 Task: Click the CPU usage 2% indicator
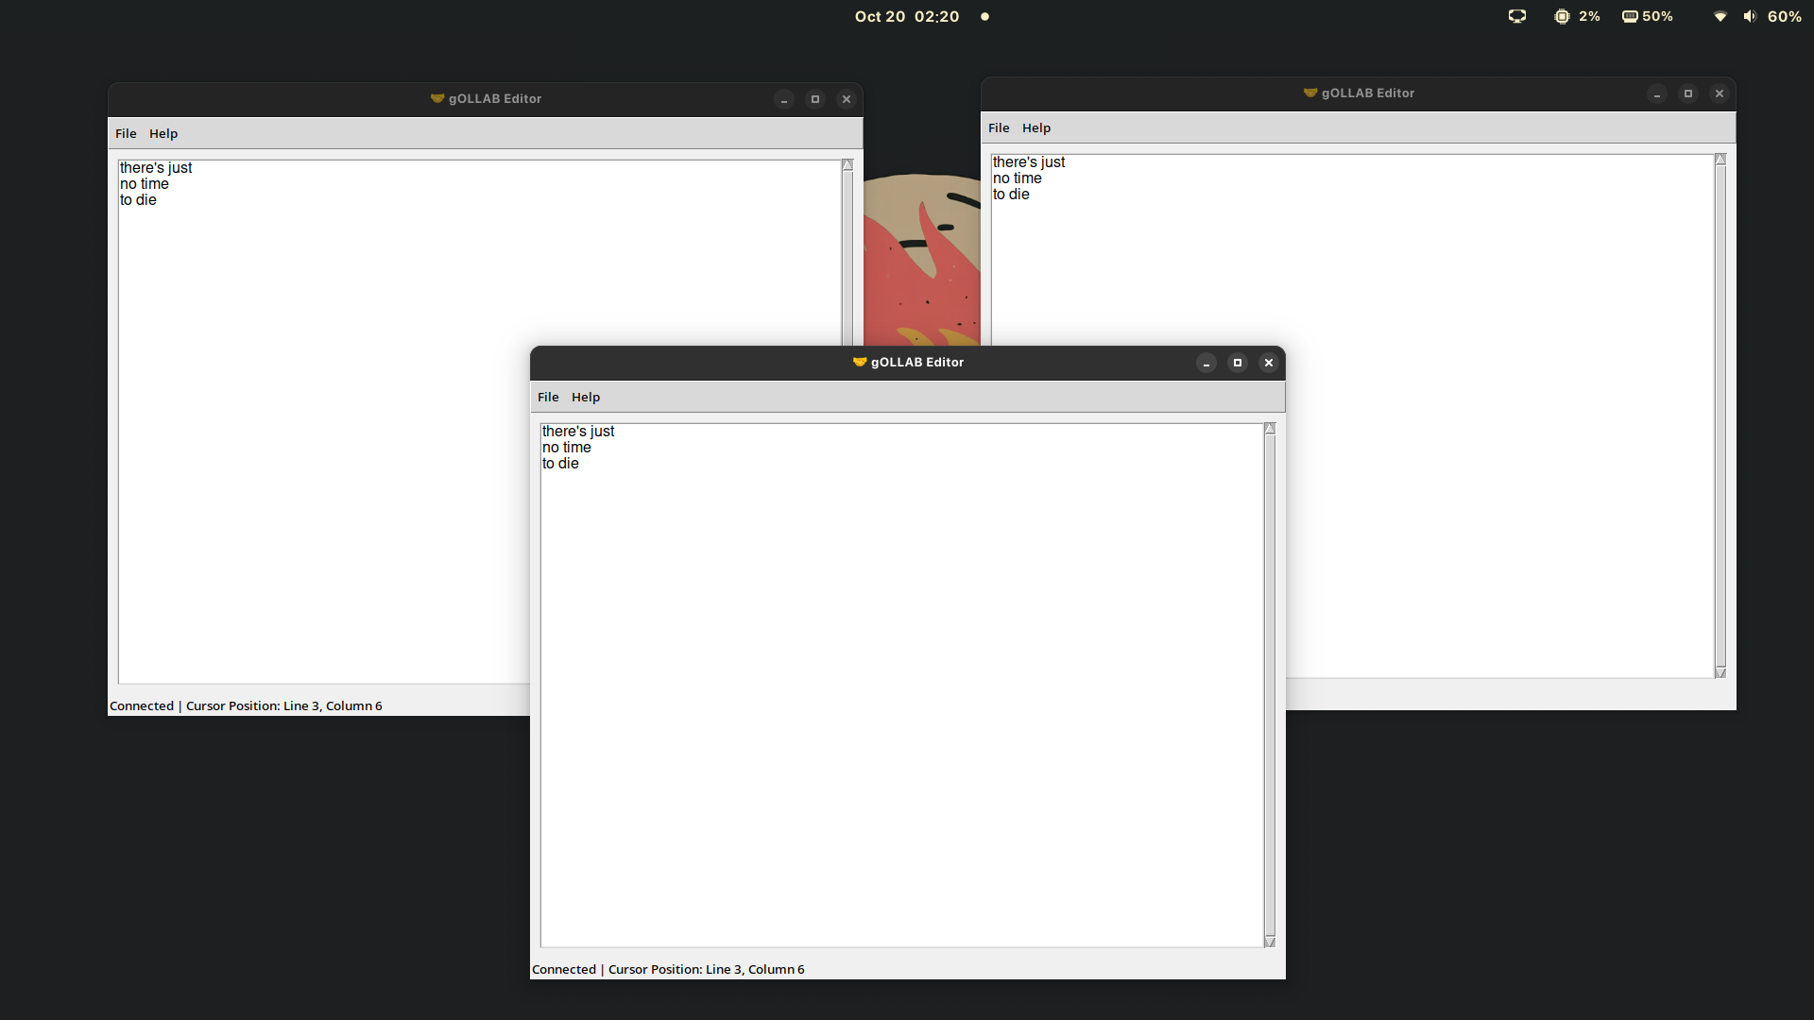tap(1578, 16)
